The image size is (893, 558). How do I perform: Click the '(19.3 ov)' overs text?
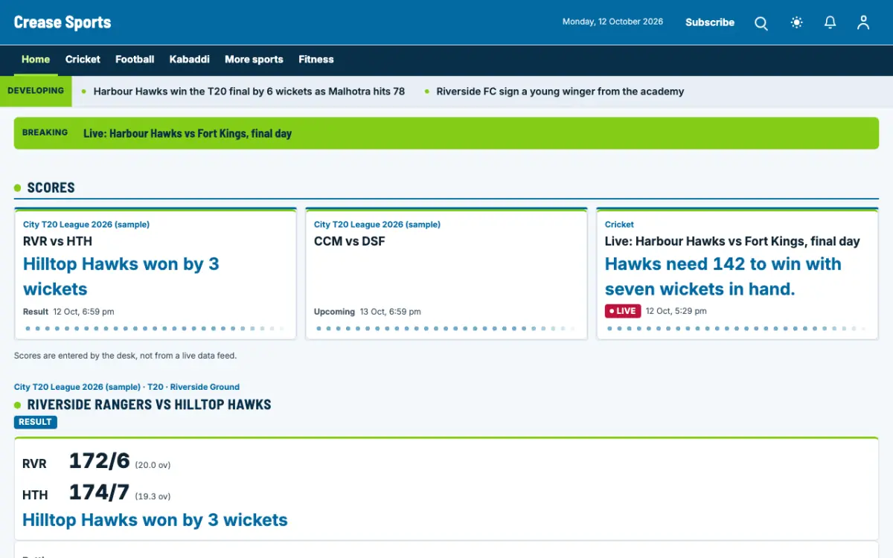click(x=153, y=496)
